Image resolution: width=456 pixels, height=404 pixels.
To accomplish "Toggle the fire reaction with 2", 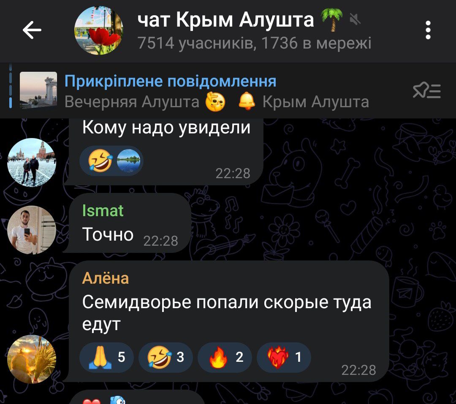I will [x=225, y=358].
